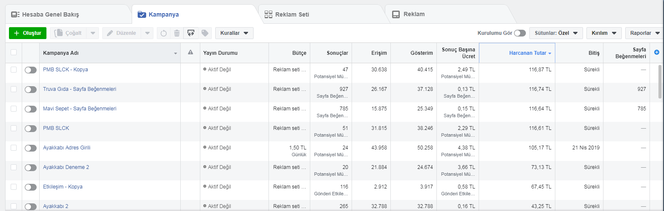Screen dimensions: 664x211
Task: Click the green Oluştur button
Action: point(28,33)
